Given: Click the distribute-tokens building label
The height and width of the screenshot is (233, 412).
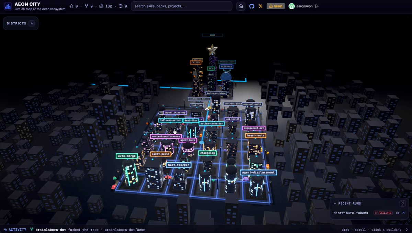Looking at the screenshot, I should point(199,98).
